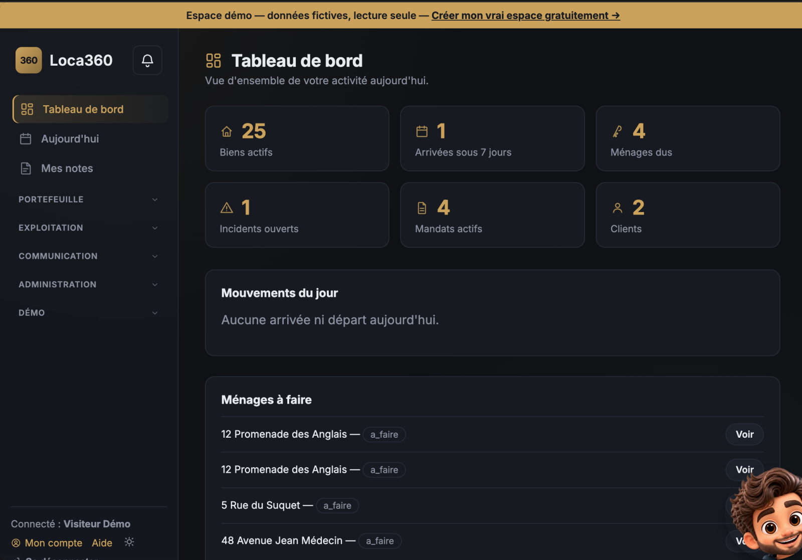This screenshot has height=560, width=802.
Task: Click 'Aucune arrivée ni départ aujourd'hui.' text
Action: [x=330, y=320]
